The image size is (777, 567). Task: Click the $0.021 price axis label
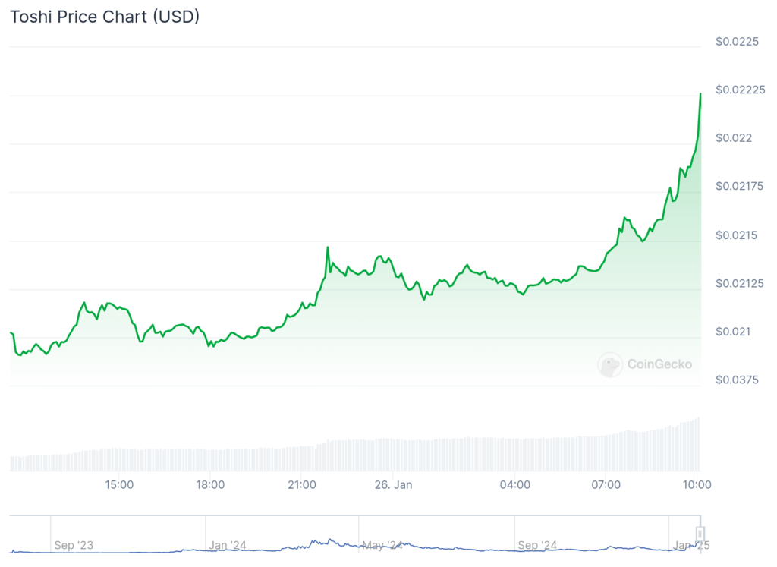pyautogui.click(x=735, y=332)
